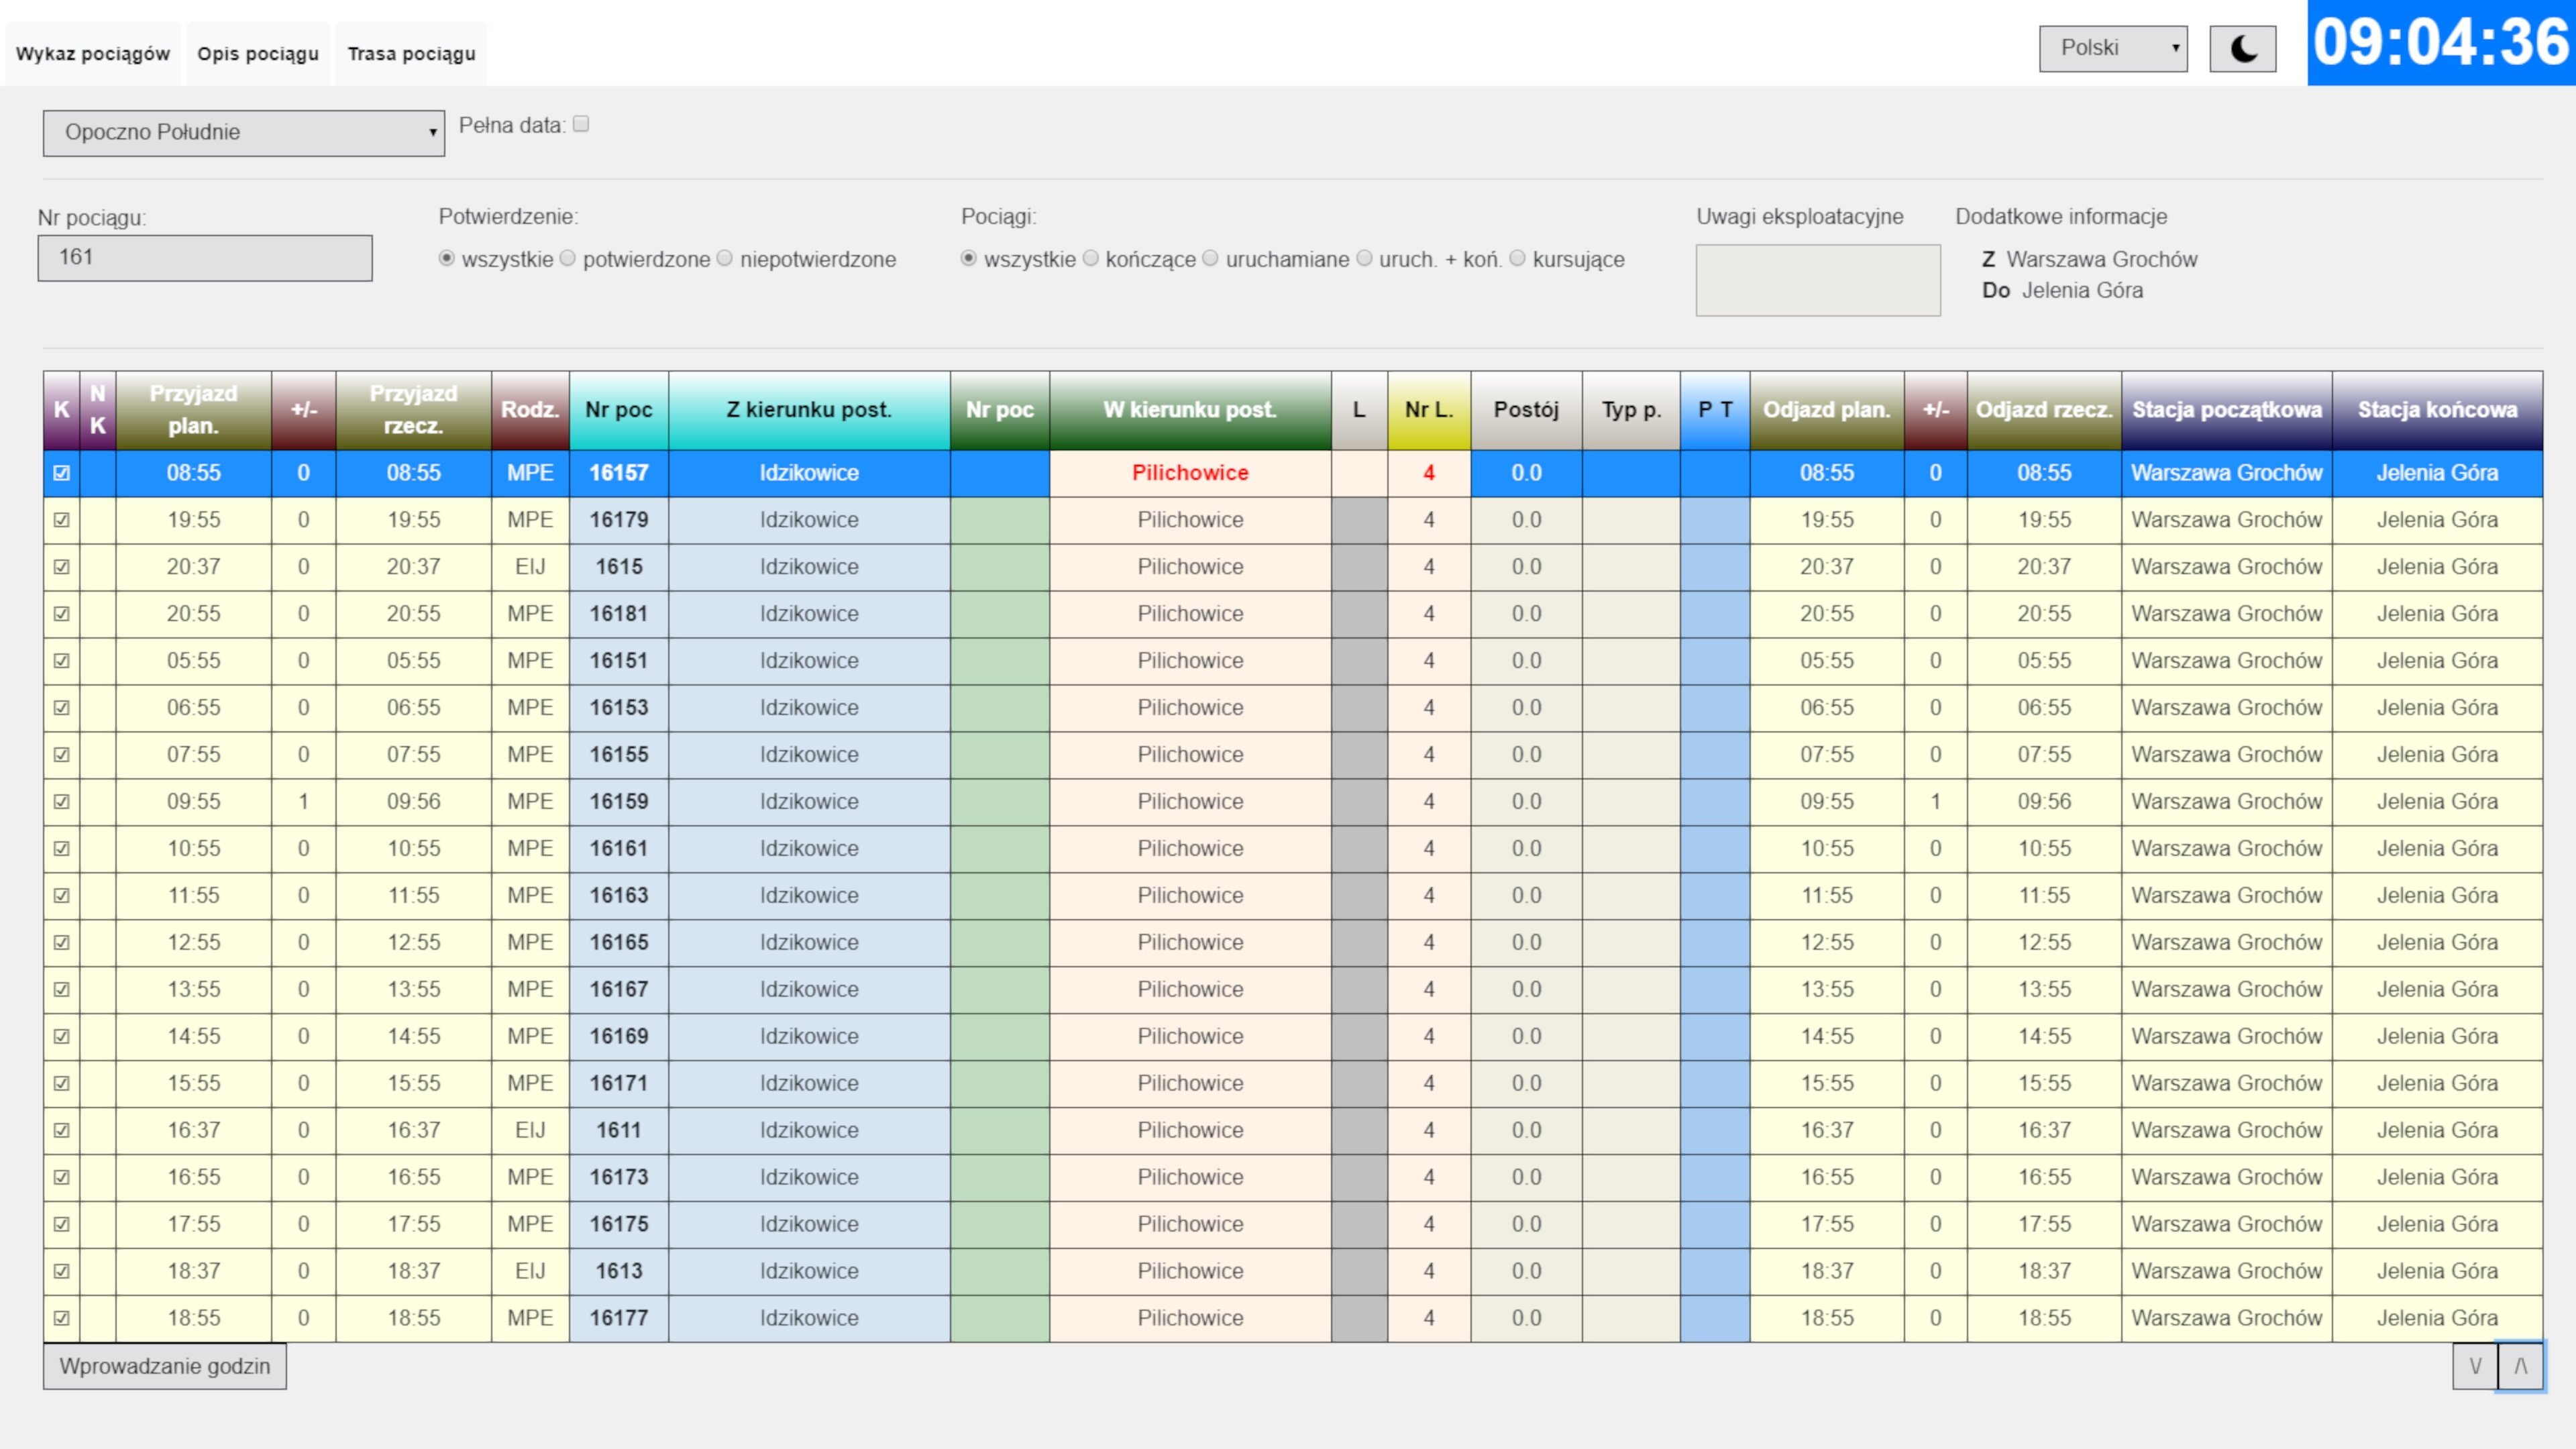Open the Polski language dropdown
This screenshot has height=1449, width=2576.
click(x=2112, y=49)
